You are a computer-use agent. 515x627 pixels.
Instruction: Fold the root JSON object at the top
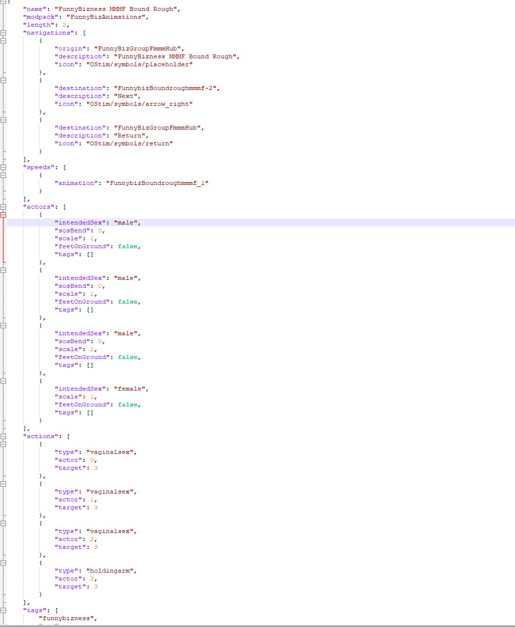(3, 1)
